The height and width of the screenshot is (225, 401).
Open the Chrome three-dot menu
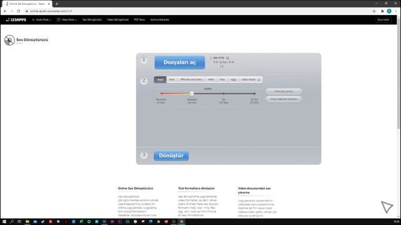[396, 11]
